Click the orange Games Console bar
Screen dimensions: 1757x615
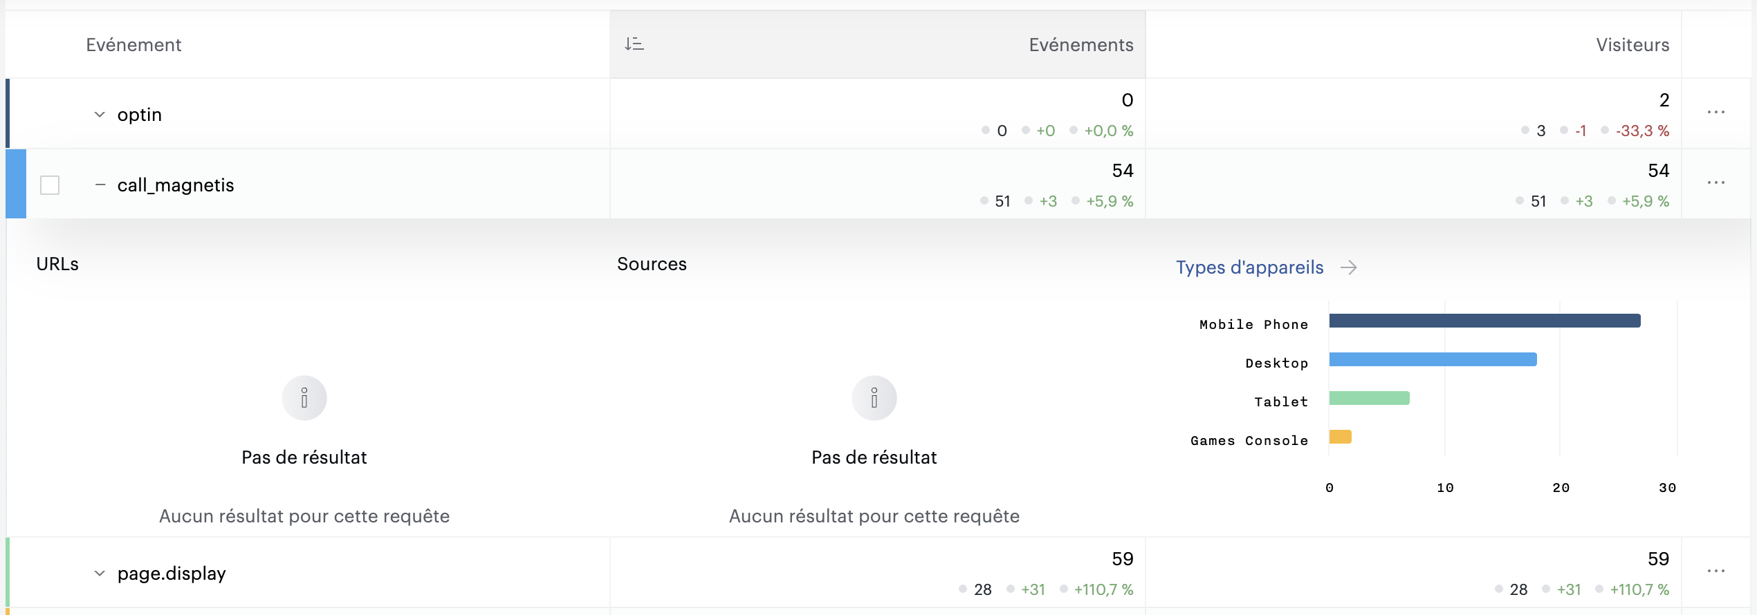pyautogui.click(x=1340, y=437)
